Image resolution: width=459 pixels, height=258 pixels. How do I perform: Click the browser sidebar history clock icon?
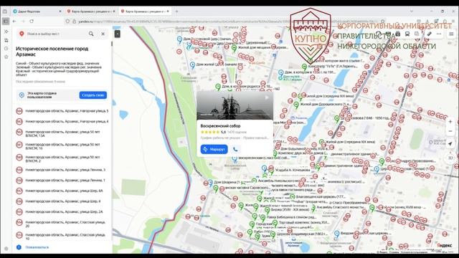click(6, 48)
